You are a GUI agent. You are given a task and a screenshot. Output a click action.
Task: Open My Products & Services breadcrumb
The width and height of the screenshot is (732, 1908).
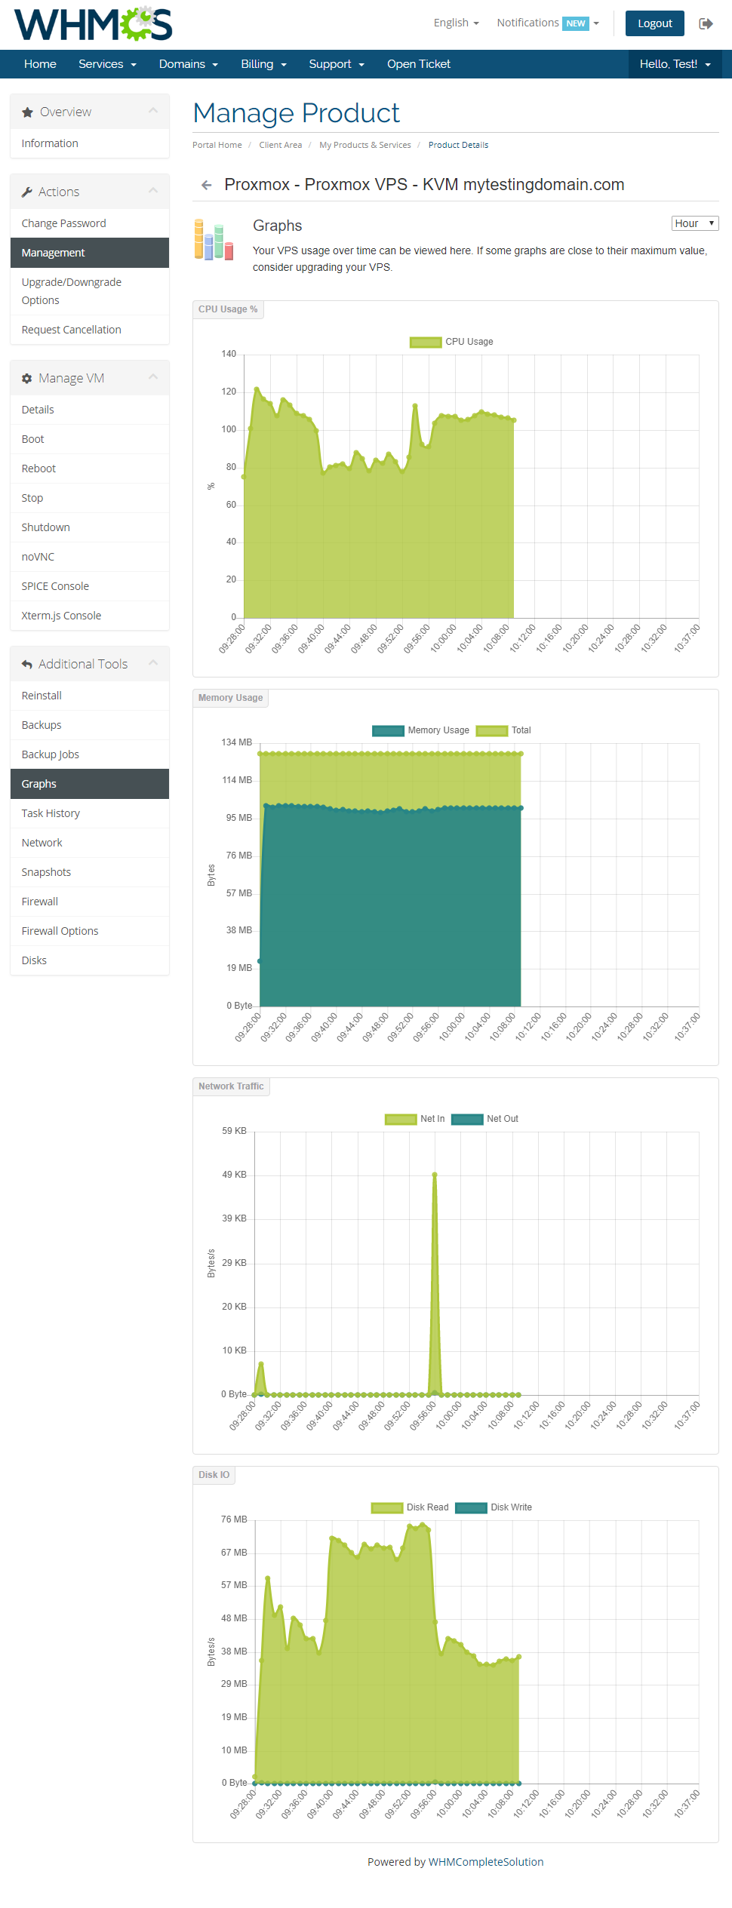(x=365, y=145)
